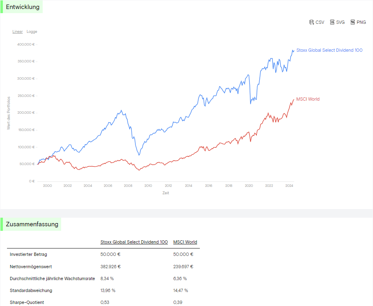373x306 pixels.
Task: Click the SVG file export icon
Action: [332, 22]
